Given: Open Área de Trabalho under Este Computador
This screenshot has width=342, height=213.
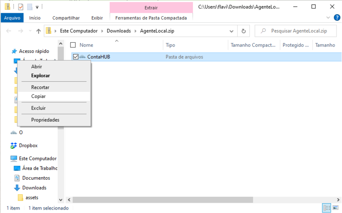Looking at the screenshot, I should pyautogui.click(x=40, y=168).
